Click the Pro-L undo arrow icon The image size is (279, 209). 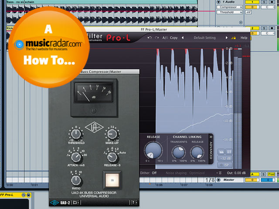(x=150, y=37)
